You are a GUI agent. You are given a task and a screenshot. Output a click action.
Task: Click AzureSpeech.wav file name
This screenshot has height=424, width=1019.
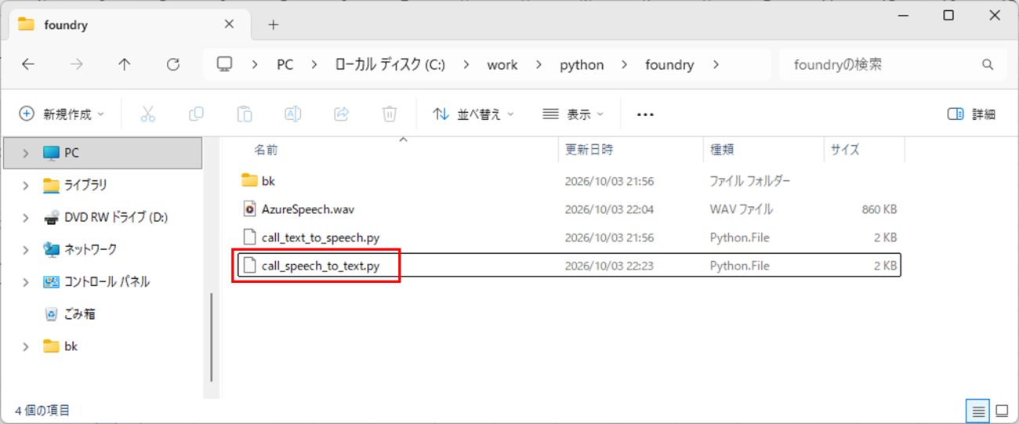[308, 209]
